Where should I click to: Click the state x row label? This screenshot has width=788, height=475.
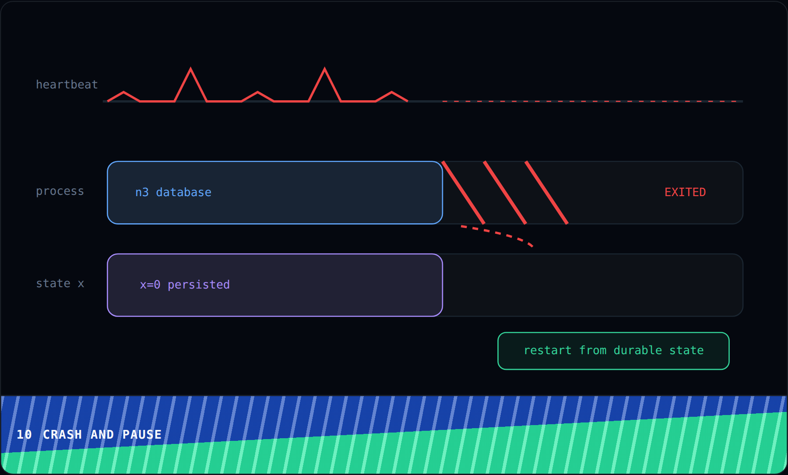point(60,284)
